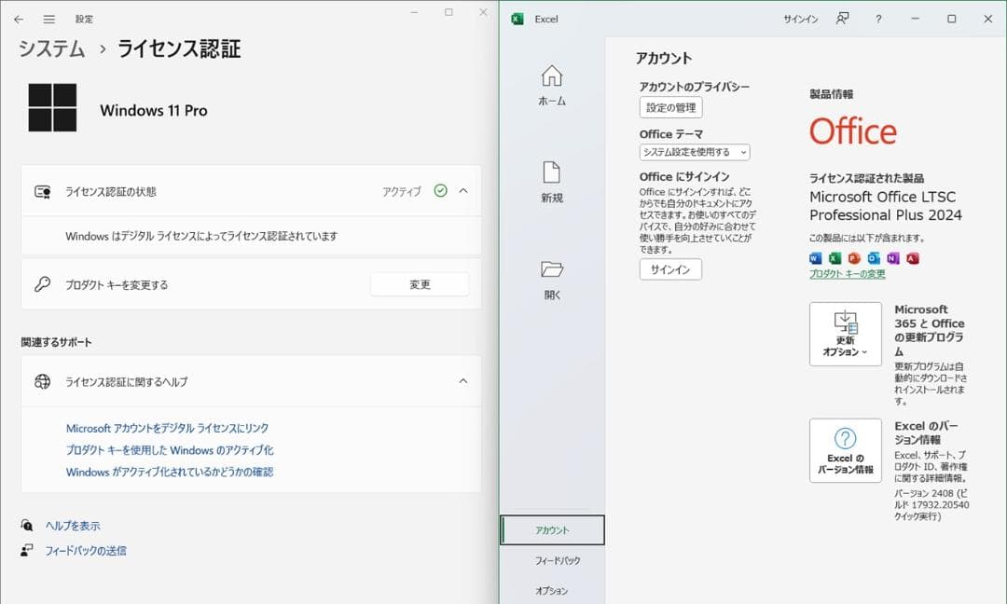Collapse the ライセンス認証の状態 section

click(462, 190)
